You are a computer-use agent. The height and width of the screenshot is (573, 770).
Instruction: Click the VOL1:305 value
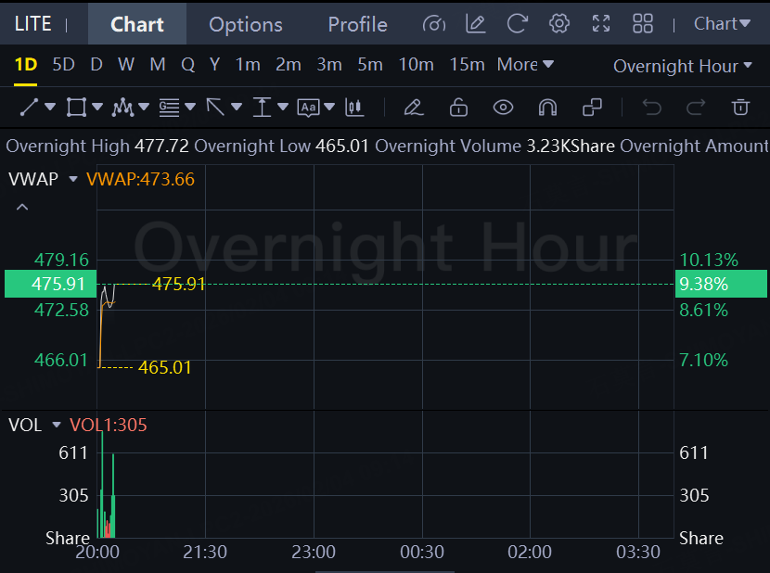(108, 425)
